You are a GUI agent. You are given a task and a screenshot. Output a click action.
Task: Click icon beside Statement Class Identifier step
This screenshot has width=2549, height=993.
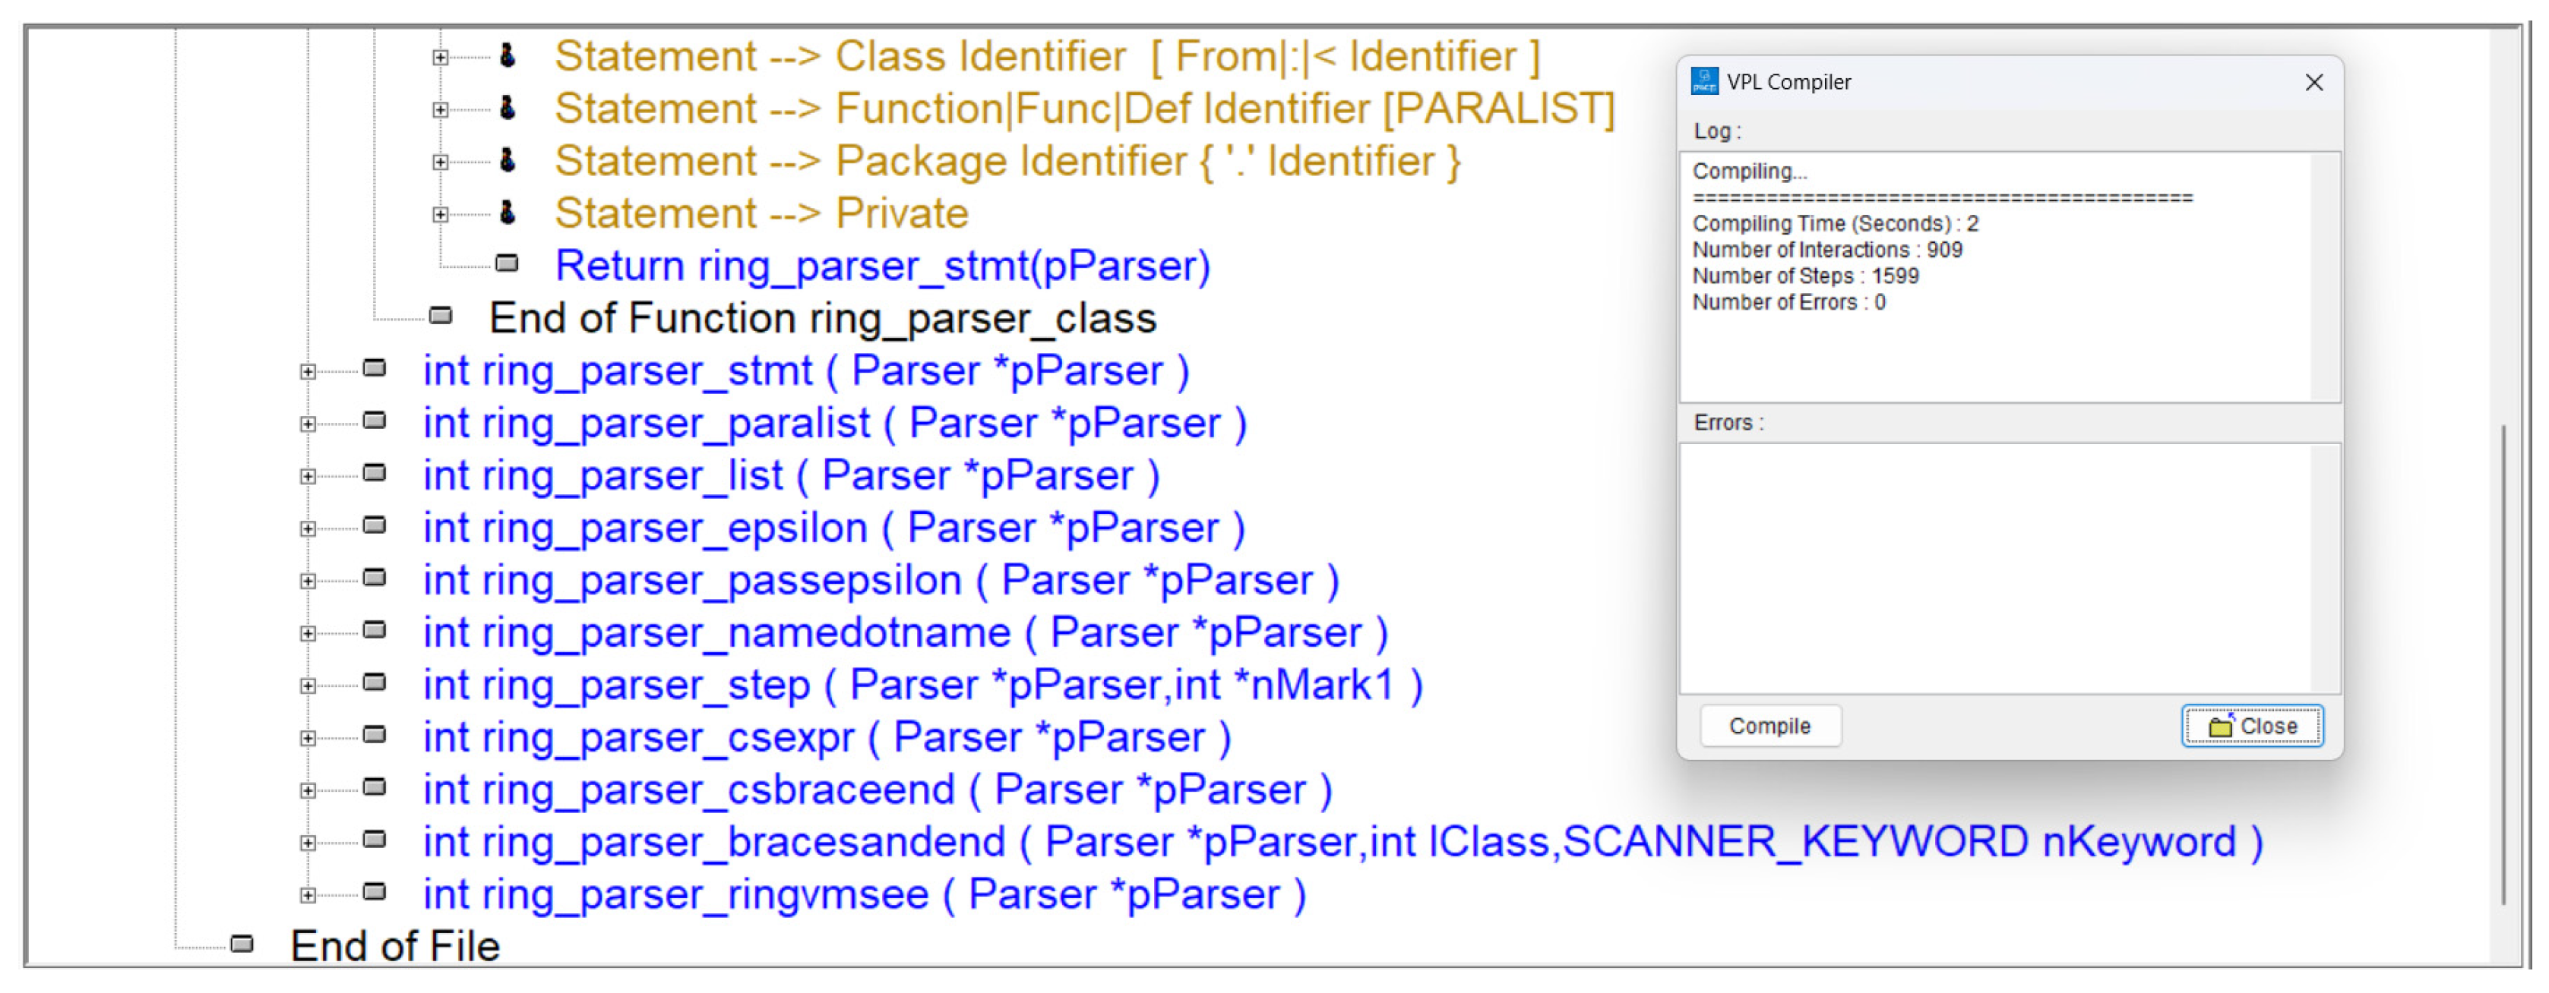(x=508, y=56)
